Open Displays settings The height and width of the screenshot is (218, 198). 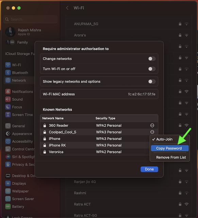click(x=16, y=183)
